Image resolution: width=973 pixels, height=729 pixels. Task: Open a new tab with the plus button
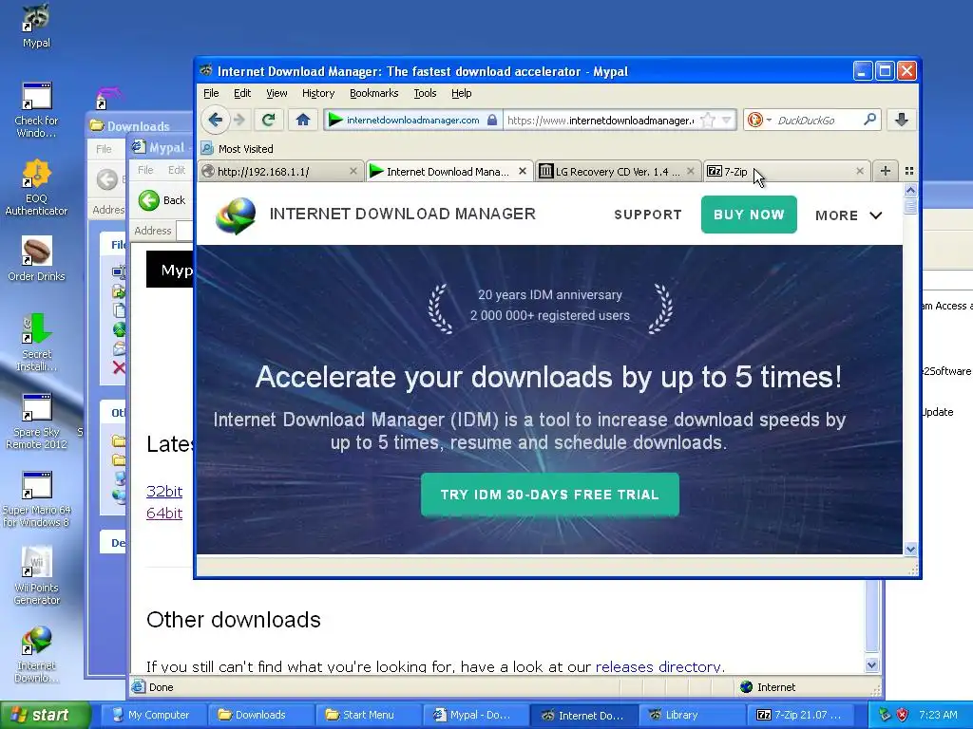pos(886,171)
